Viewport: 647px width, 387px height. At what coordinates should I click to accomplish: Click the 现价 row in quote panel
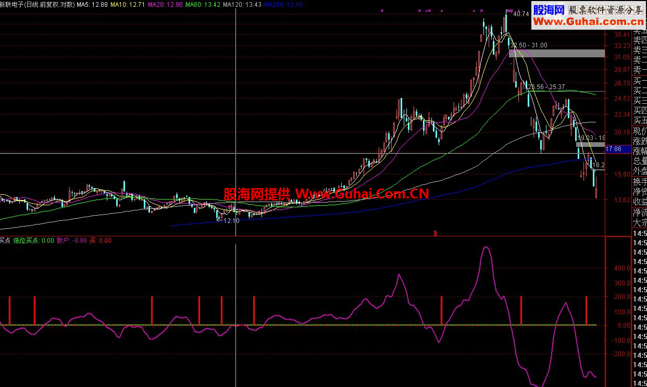[640, 131]
